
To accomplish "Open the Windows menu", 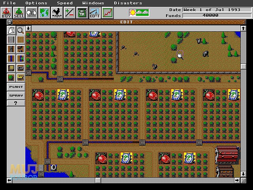I will 93,3.
